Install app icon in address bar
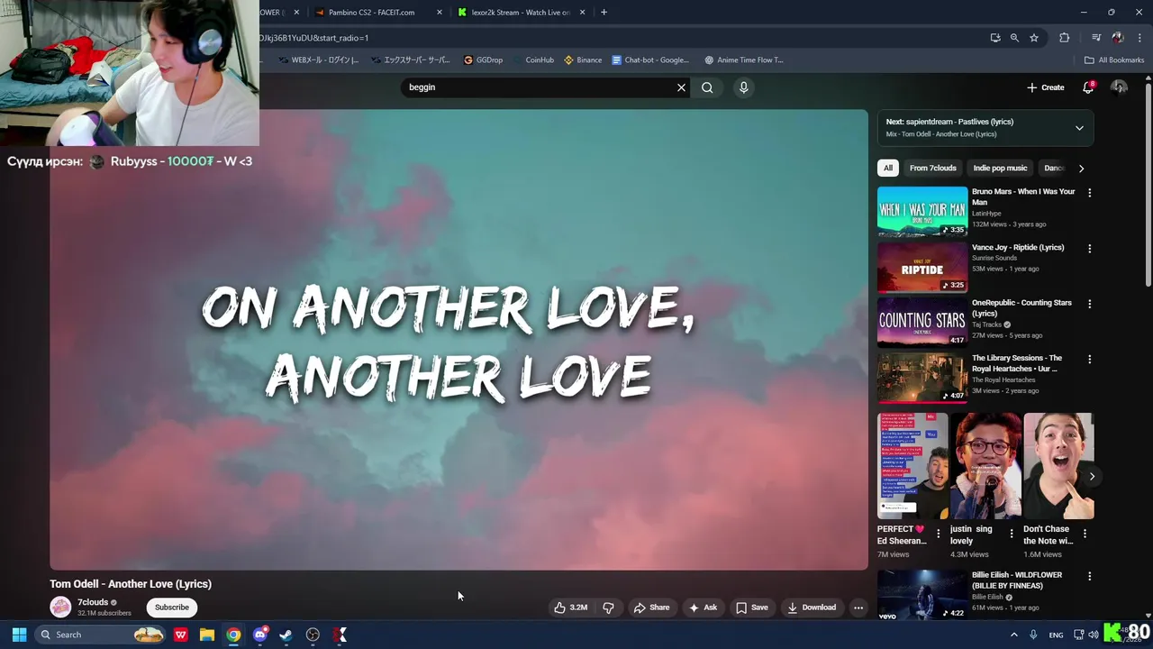Screen dimensions: 1153x649 point(994,38)
